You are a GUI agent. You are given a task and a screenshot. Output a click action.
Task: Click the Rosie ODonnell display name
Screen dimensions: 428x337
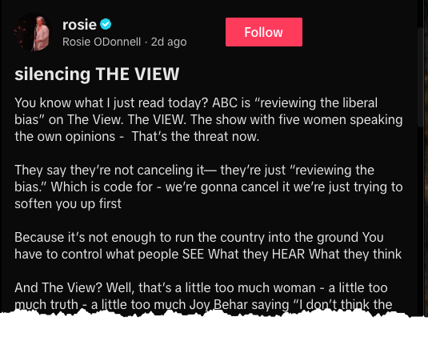(102, 42)
